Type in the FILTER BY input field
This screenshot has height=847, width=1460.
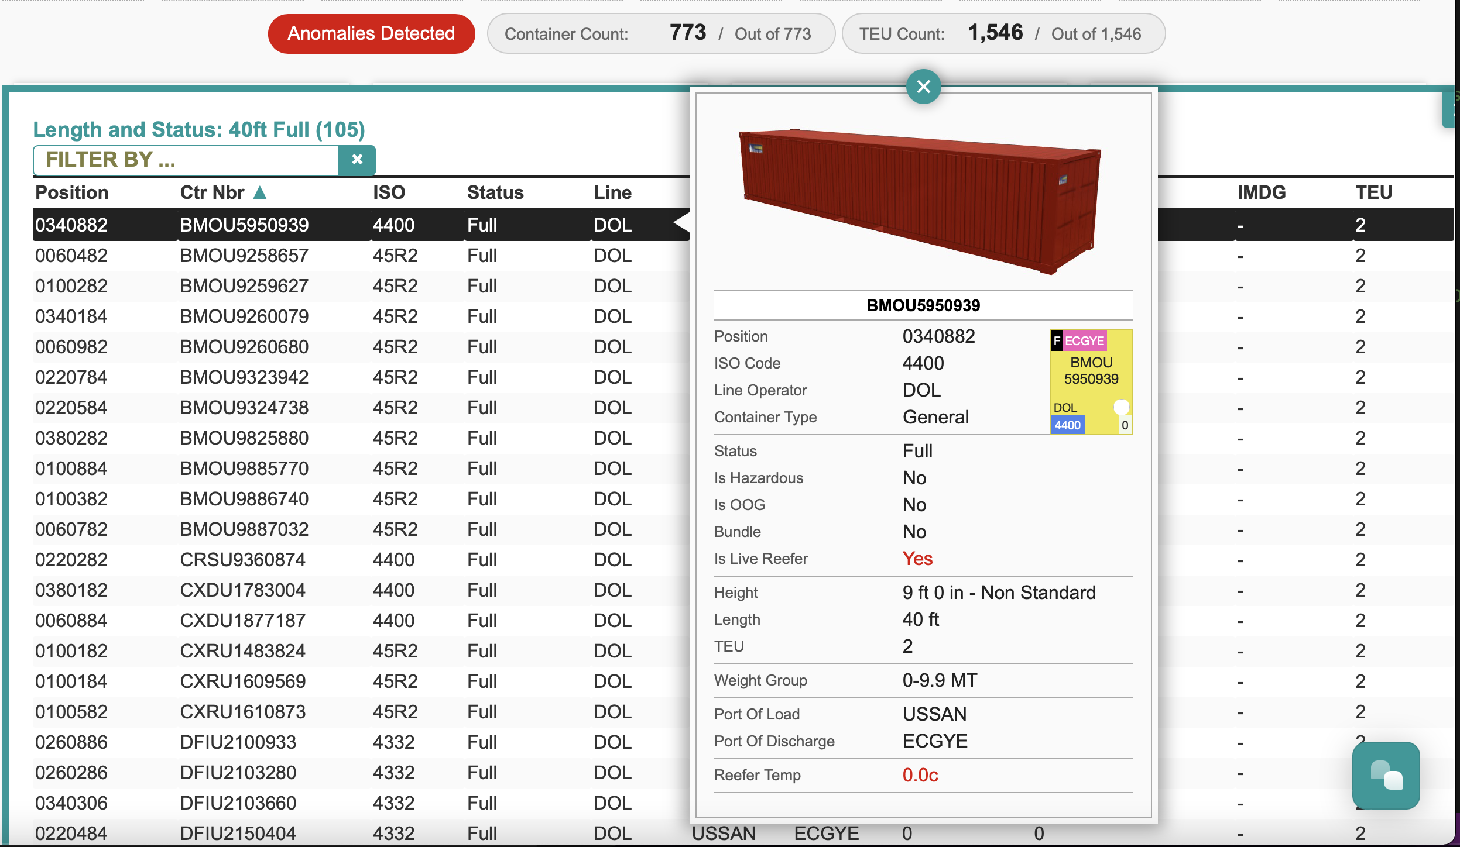pos(186,160)
